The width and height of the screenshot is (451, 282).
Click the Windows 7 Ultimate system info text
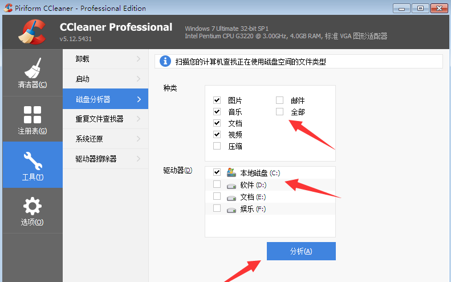click(227, 29)
